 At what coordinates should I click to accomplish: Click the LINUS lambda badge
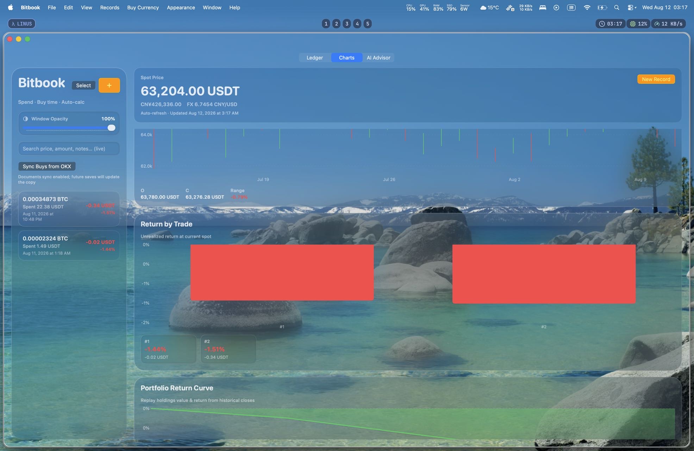coord(21,24)
